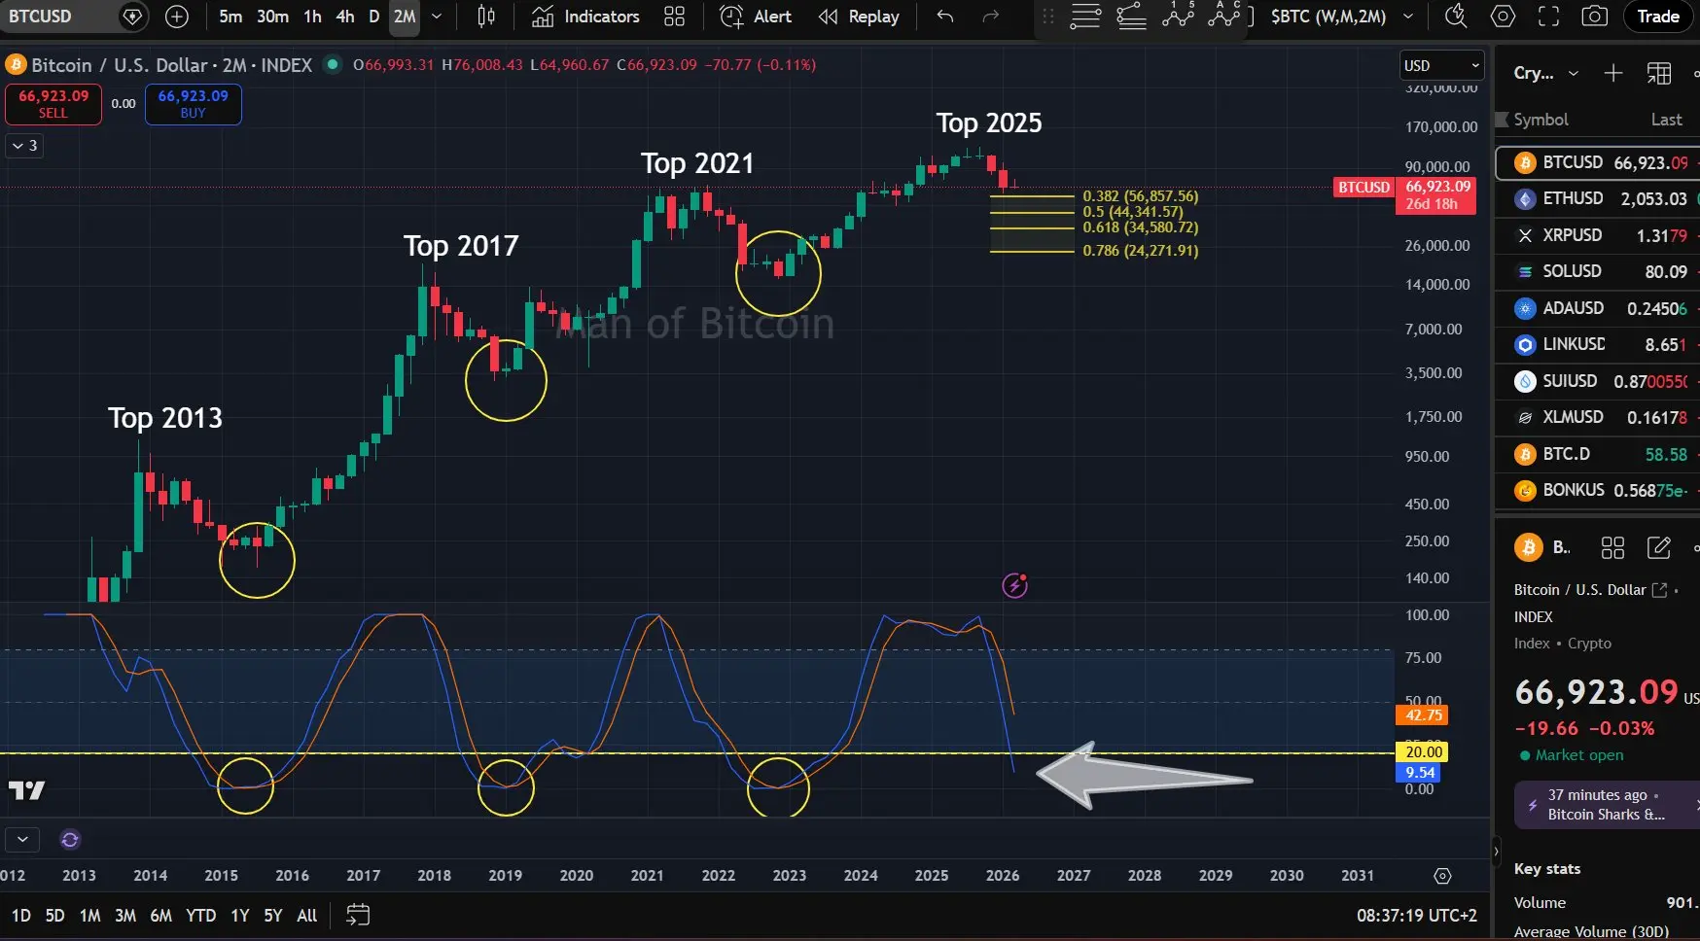Select the 2M timeframe
This screenshot has width=1700, height=941.
click(x=405, y=17)
